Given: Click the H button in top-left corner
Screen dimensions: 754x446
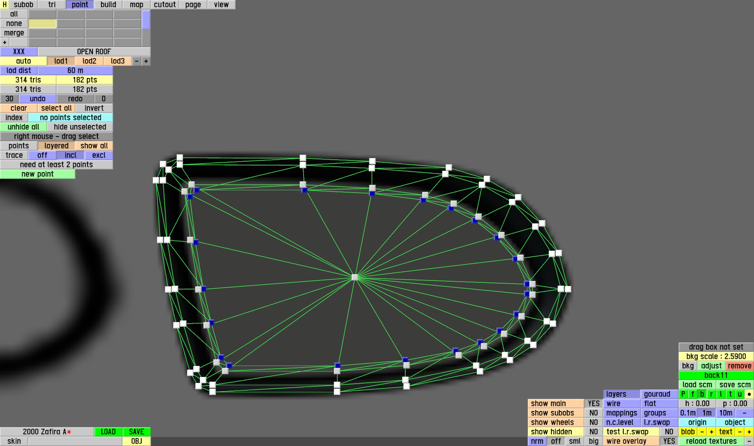Looking at the screenshot, I should point(4,5).
